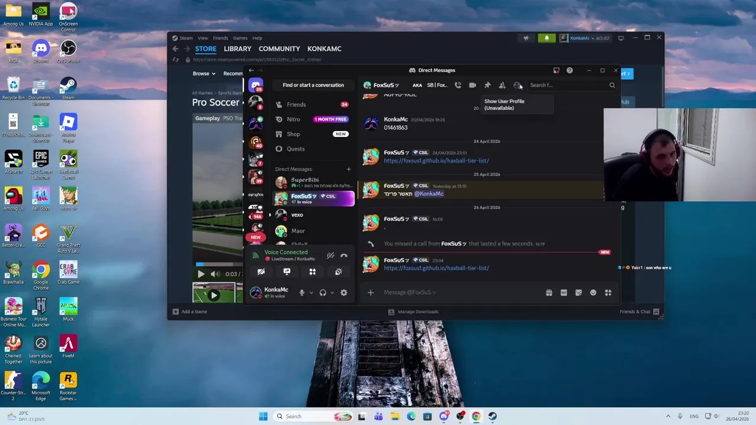
Task: Create a new DM with plus icon
Action: 348,169
